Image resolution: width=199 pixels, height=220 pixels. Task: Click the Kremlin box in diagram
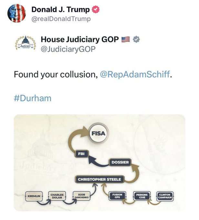(34, 196)
